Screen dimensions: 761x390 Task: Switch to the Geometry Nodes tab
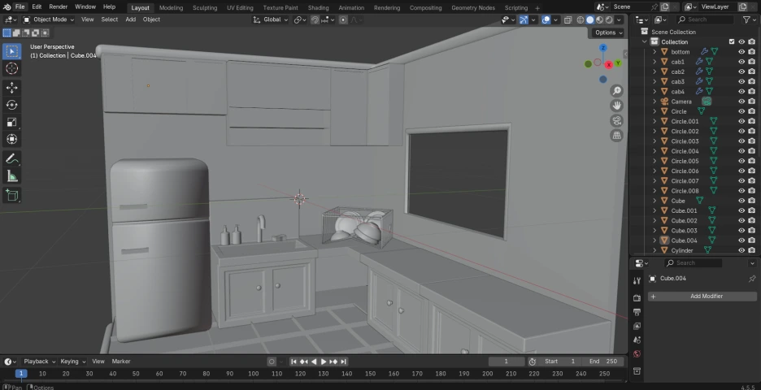[x=473, y=8]
